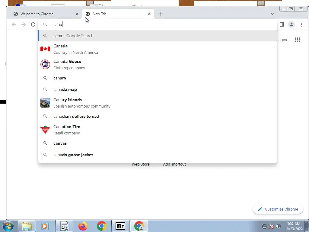Choose the 'cana - Google Search' suggestion
Screen dimensions: 309x232
(158, 36)
